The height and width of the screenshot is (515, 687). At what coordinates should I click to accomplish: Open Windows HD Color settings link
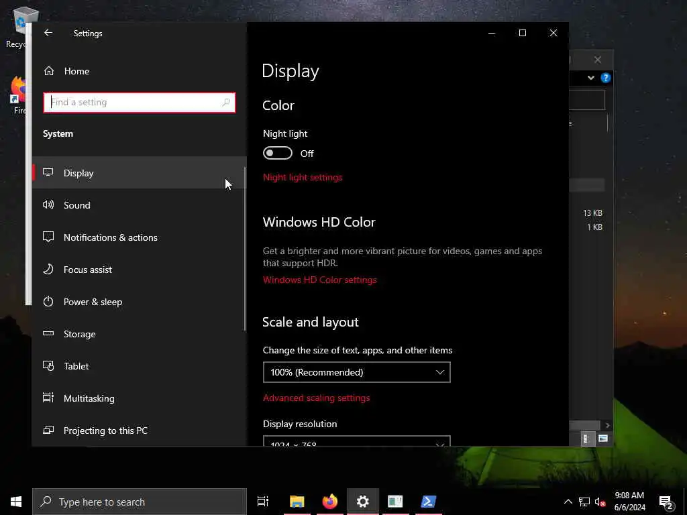[x=319, y=280]
